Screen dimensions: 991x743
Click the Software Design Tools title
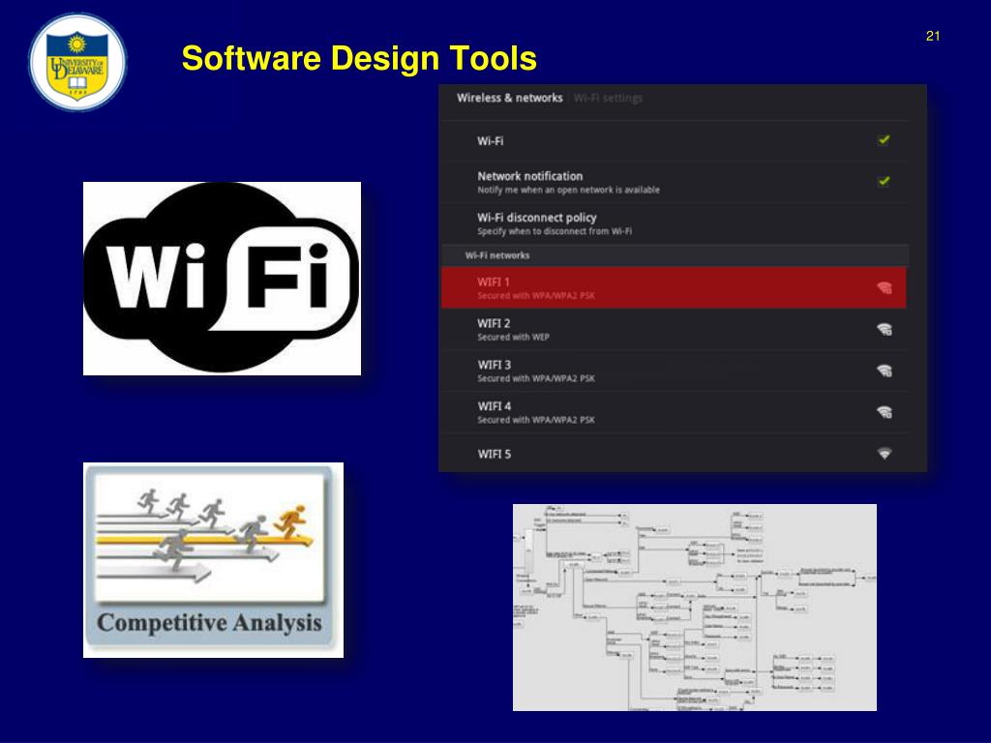(359, 58)
